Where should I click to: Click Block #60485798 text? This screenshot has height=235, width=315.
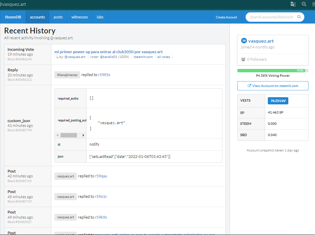pos(19,130)
